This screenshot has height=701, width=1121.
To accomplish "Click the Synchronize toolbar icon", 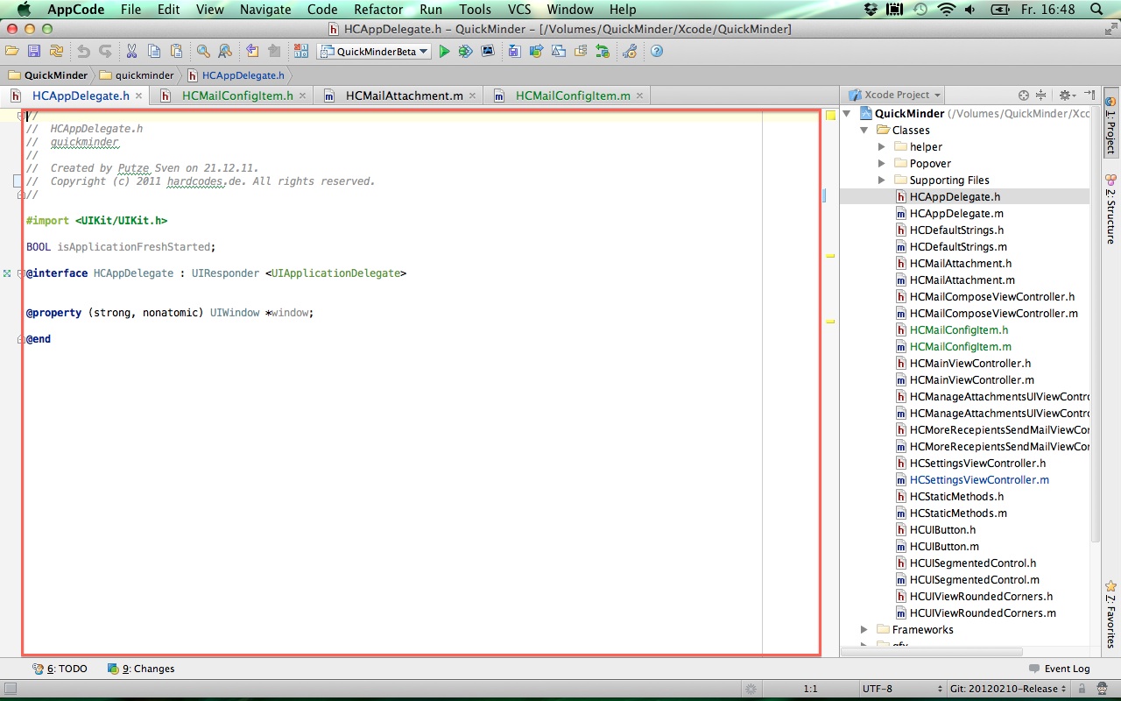I will 56,52.
